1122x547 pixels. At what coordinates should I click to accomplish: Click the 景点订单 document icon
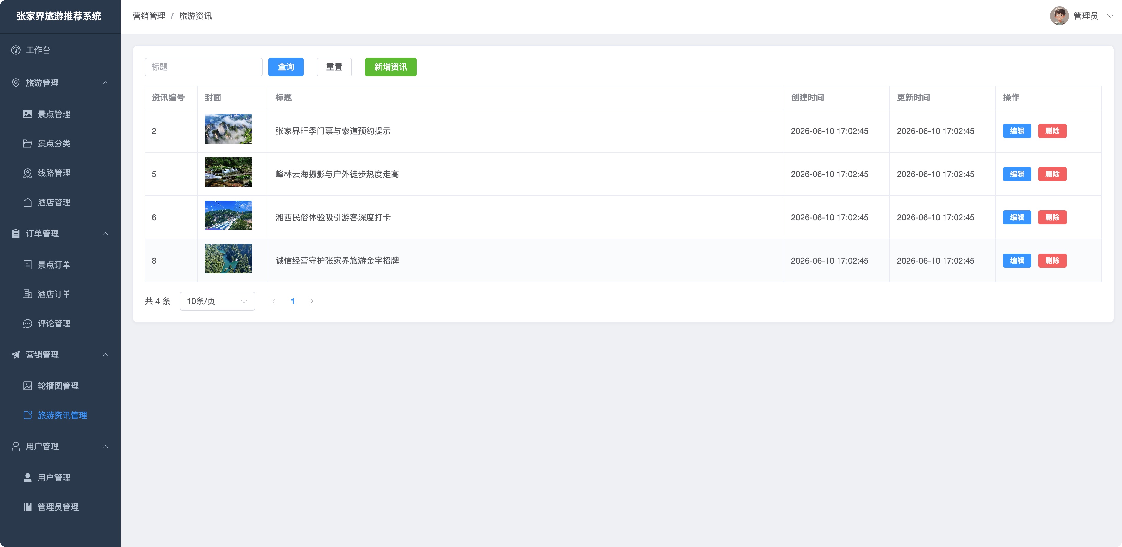click(x=27, y=265)
